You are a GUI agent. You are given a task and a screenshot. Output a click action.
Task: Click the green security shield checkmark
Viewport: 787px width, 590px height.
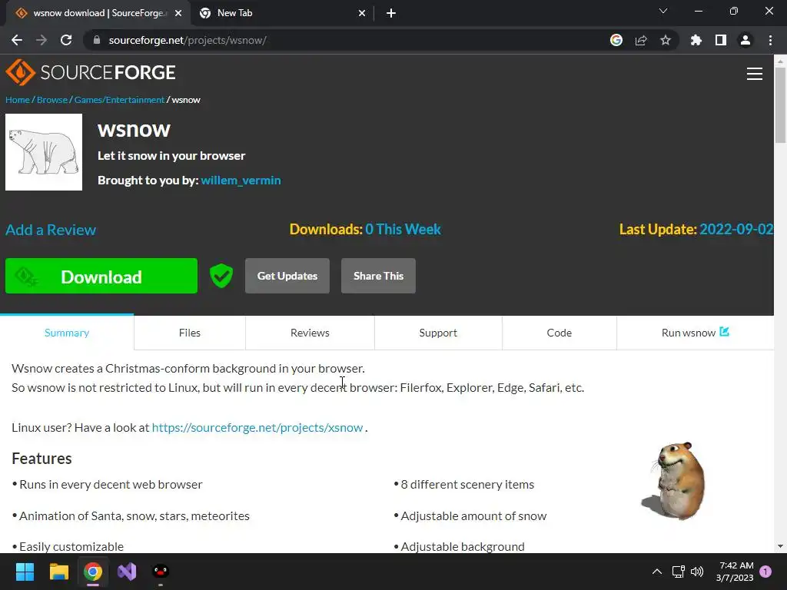(x=221, y=276)
